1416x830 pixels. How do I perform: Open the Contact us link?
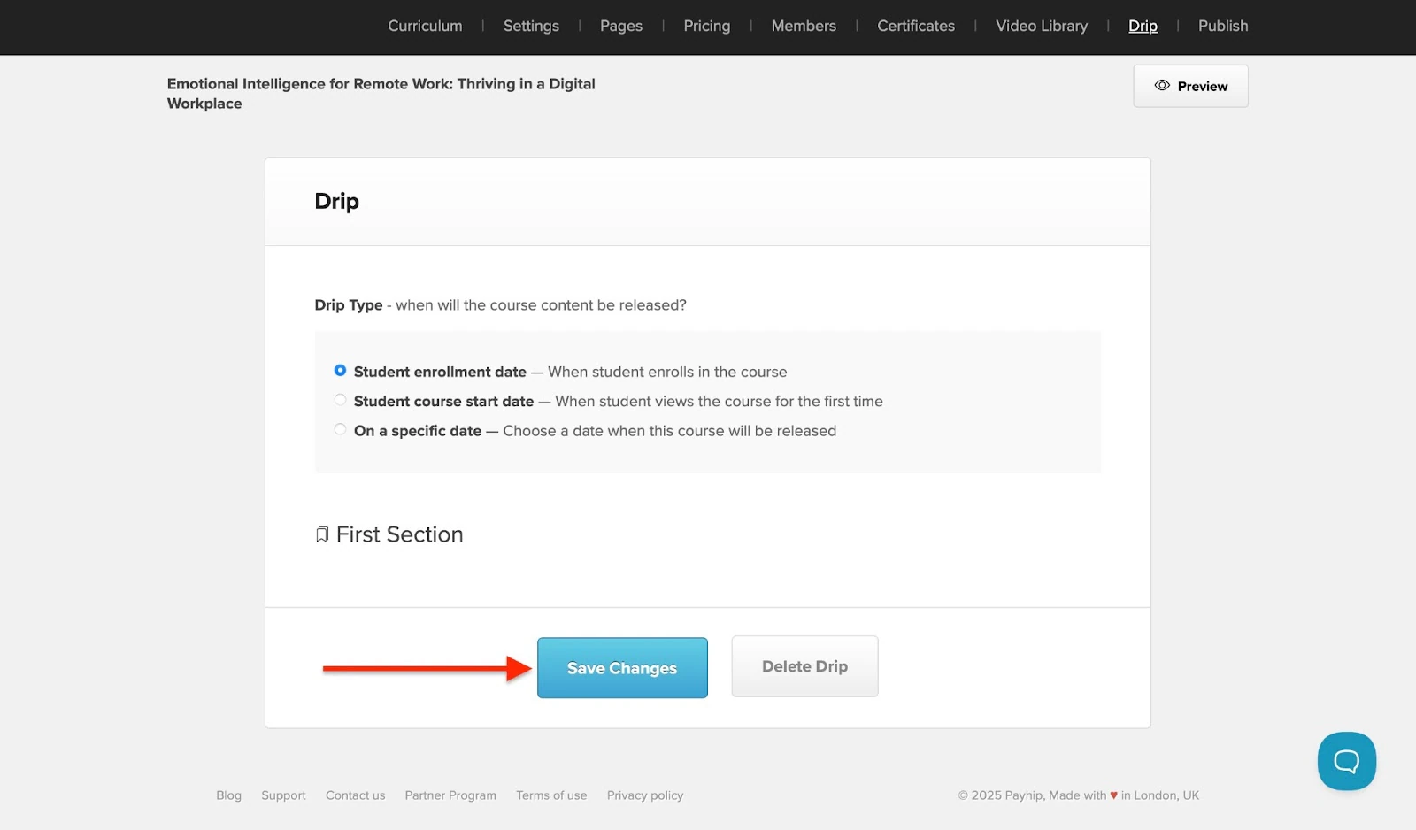pyautogui.click(x=355, y=795)
